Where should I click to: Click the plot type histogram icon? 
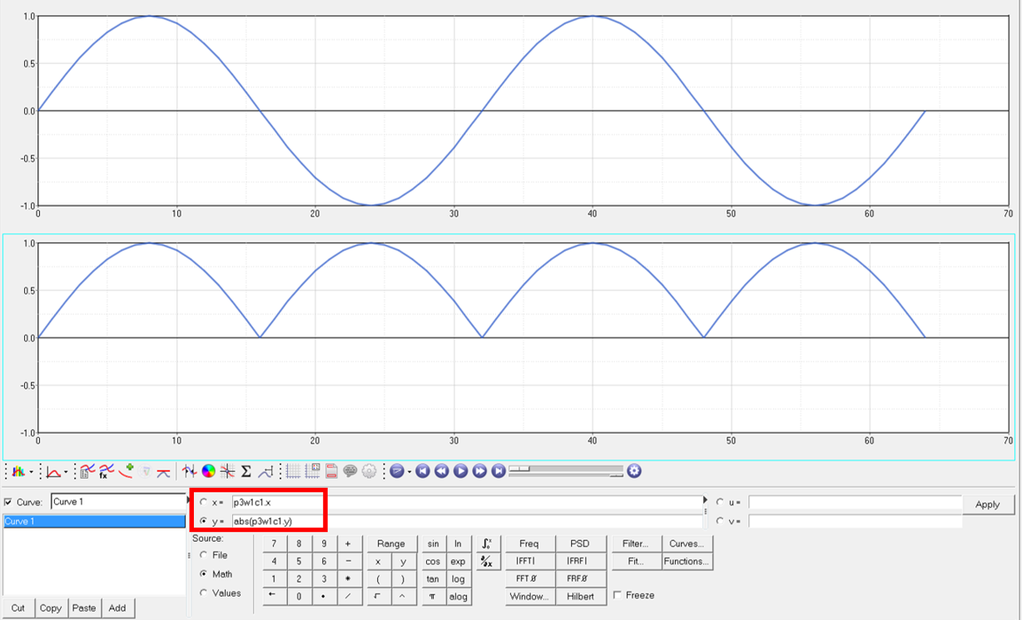click(x=18, y=471)
